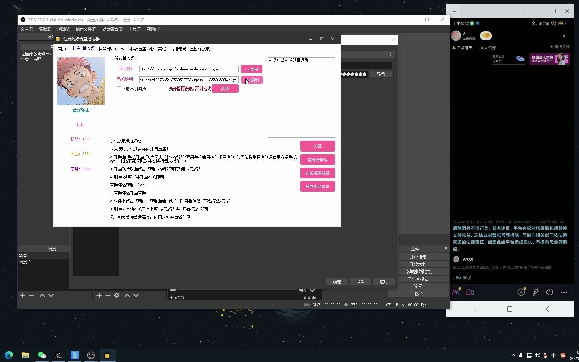Image resolution: width=579 pixels, height=362 pixels.
Task: Switch to 抖音-视频下载 tab
Action: (111, 49)
